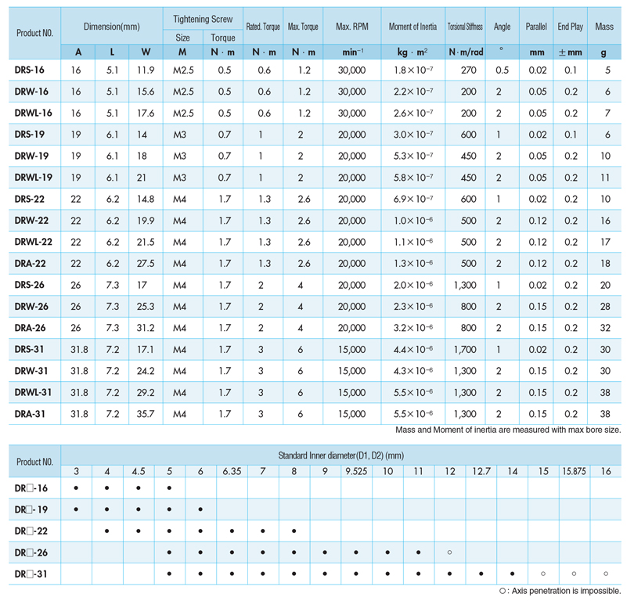Image resolution: width=634 pixels, height=601 pixels.
Task: Select the 6.35 bore diameter column header
Action: (x=232, y=471)
